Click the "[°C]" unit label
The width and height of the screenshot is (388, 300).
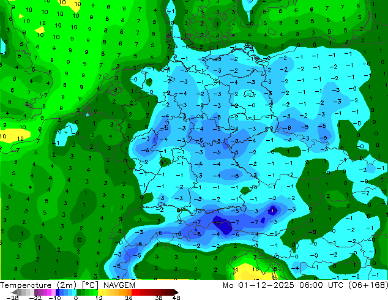[91, 285]
